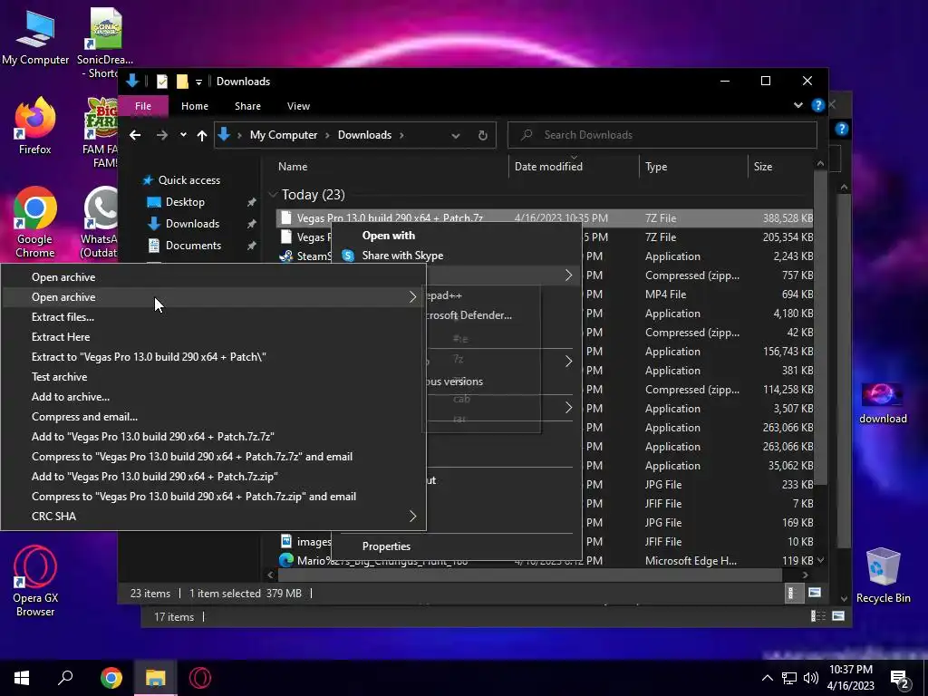
Task: Expand the address bar history dropdown
Action: 455,136
